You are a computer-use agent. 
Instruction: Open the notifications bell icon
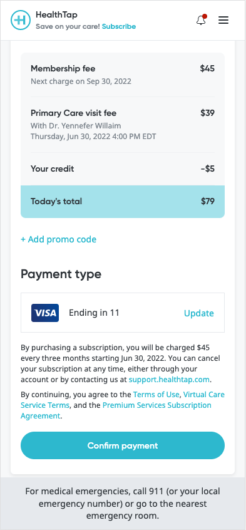tap(201, 20)
